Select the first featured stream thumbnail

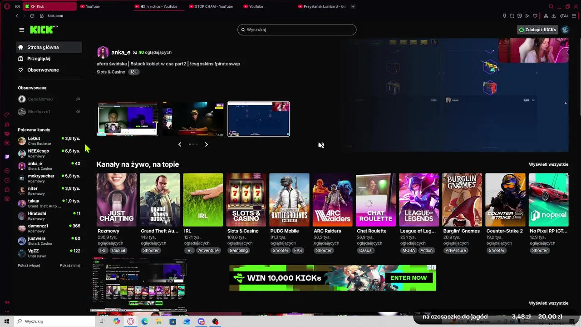(x=128, y=119)
